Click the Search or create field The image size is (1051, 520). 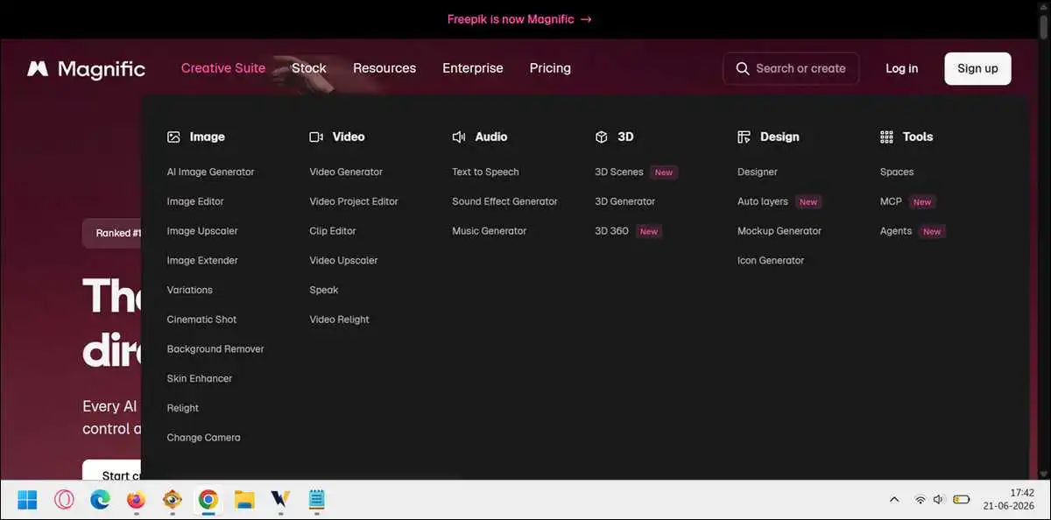click(x=791, y=68)
